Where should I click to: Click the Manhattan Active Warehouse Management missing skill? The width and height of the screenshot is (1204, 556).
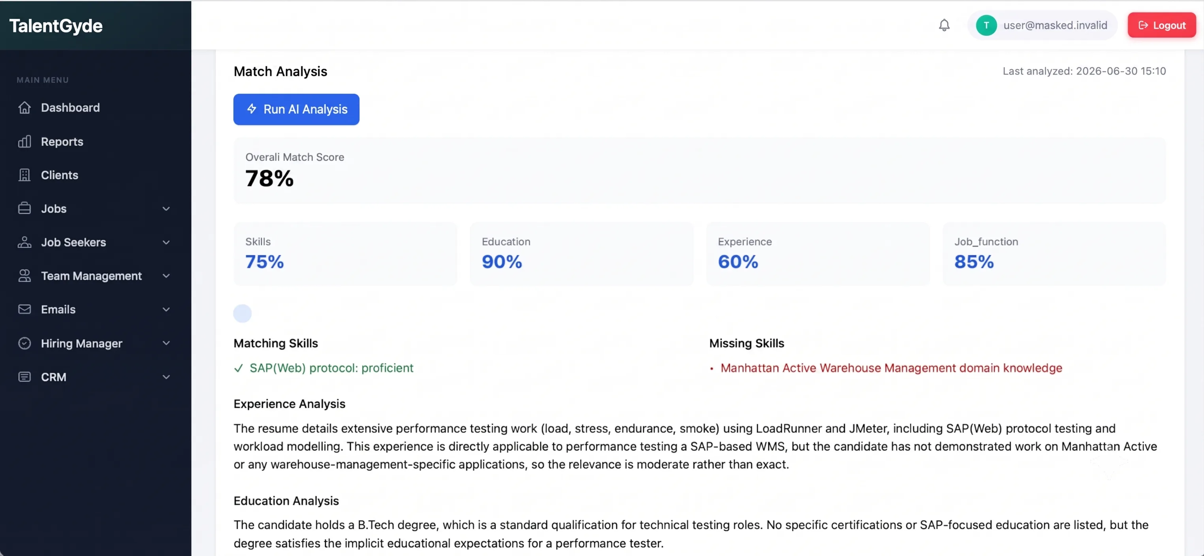click(891, 368)
